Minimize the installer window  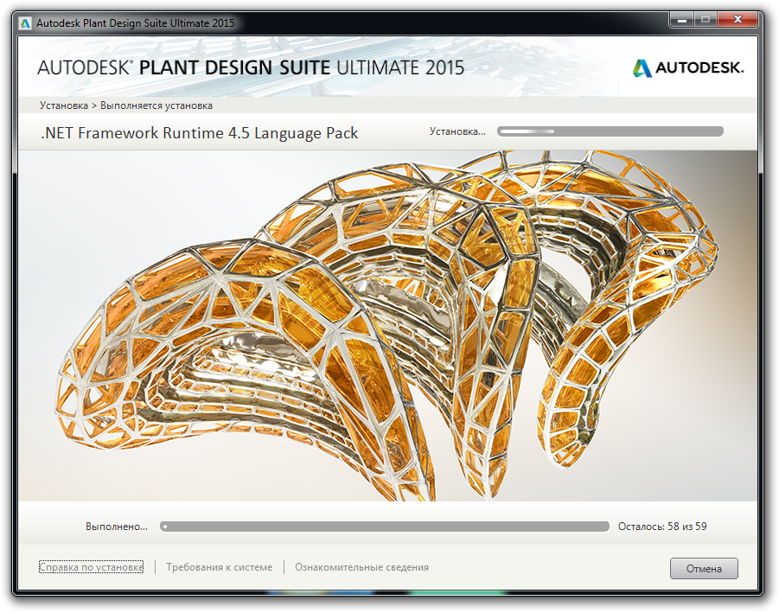[681, 20]
